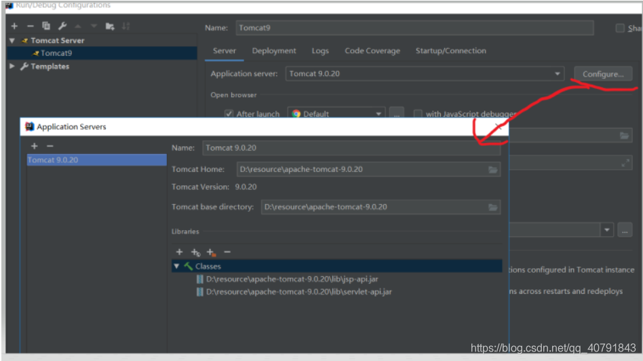
Task: Click folder browse icon in background URL field
Action: click(624, 136)
